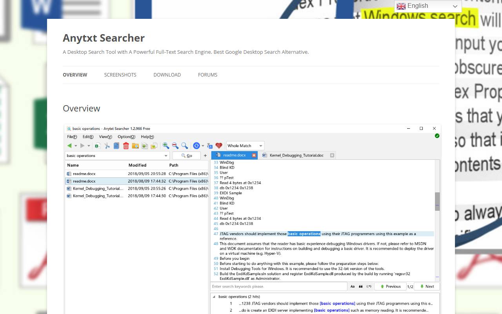Open the Help(H) menu
The image size is (502, 314).
[147, 137]
